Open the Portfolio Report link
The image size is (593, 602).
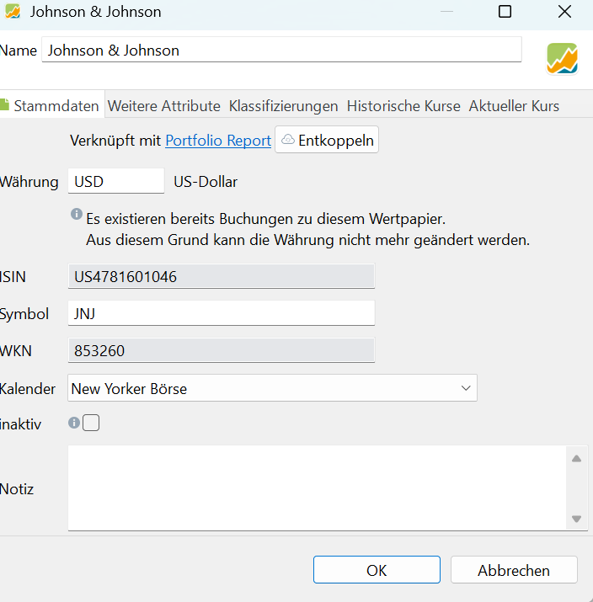point(218,141)
